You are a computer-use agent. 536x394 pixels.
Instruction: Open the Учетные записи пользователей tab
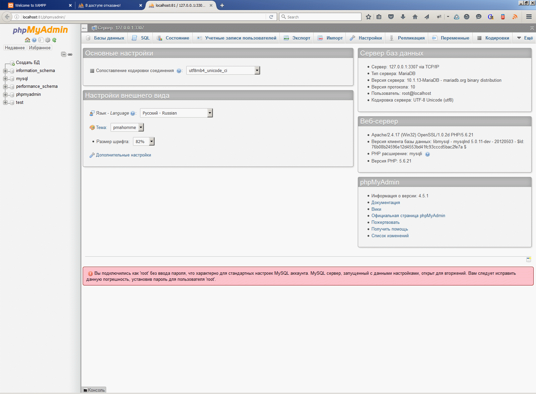point(237,38)
